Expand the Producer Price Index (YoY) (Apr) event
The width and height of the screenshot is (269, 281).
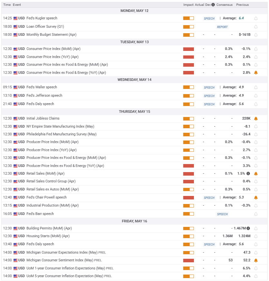(134, 150)
